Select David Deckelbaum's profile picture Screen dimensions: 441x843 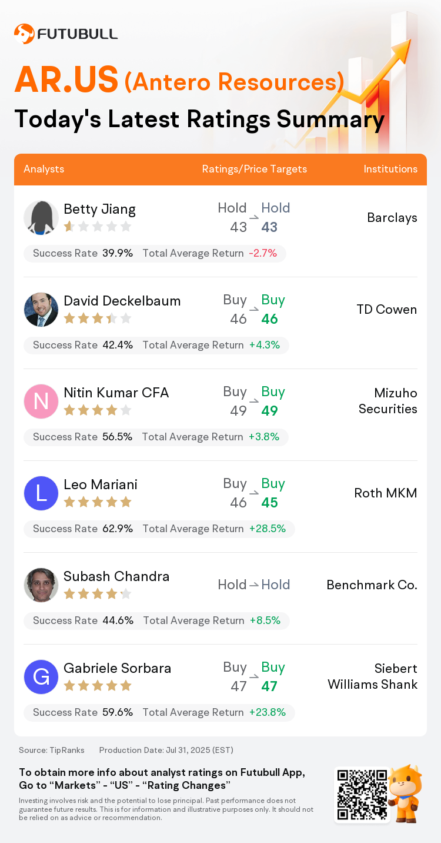(41, 310)
